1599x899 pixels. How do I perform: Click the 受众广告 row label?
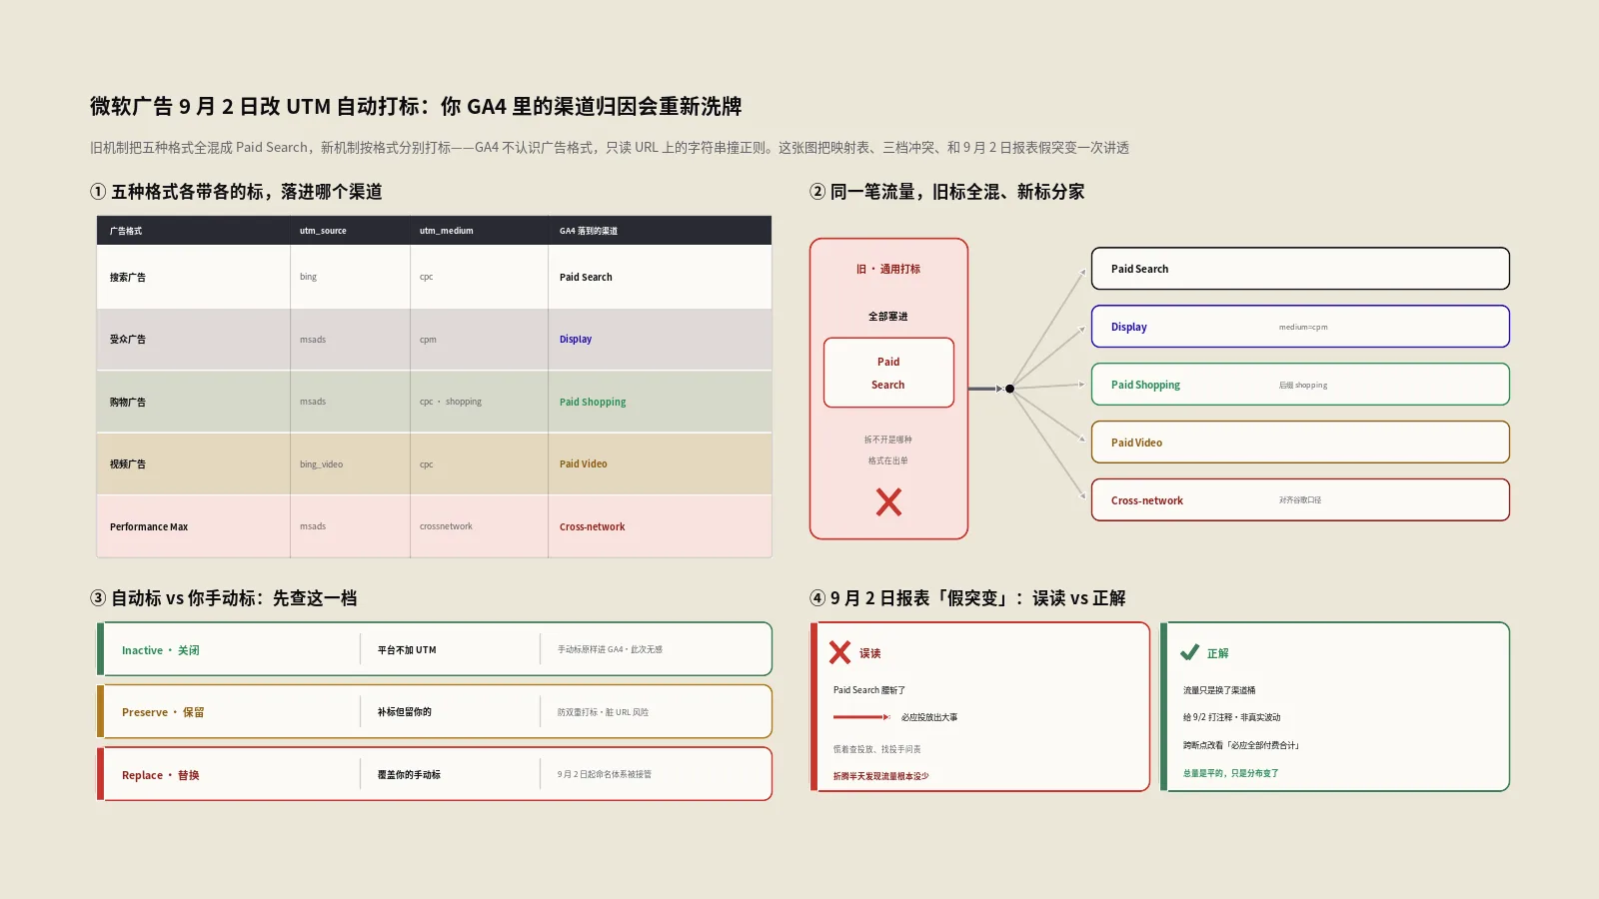click(x=128, y=340)
